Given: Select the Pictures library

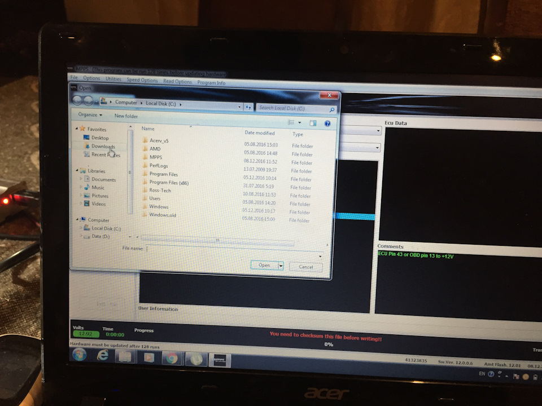Looking at the screenshot, I should click(97, 196).
